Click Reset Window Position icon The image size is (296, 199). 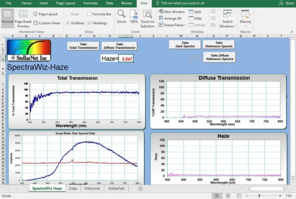213,25
